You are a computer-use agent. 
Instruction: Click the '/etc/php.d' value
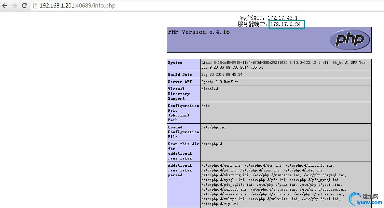[x=212, y=144]
